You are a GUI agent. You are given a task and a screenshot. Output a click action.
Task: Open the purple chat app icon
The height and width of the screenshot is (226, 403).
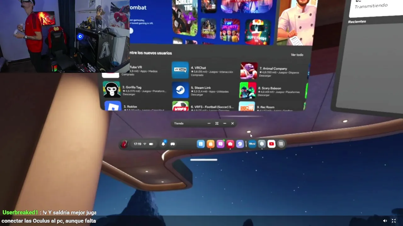[220, 144]
